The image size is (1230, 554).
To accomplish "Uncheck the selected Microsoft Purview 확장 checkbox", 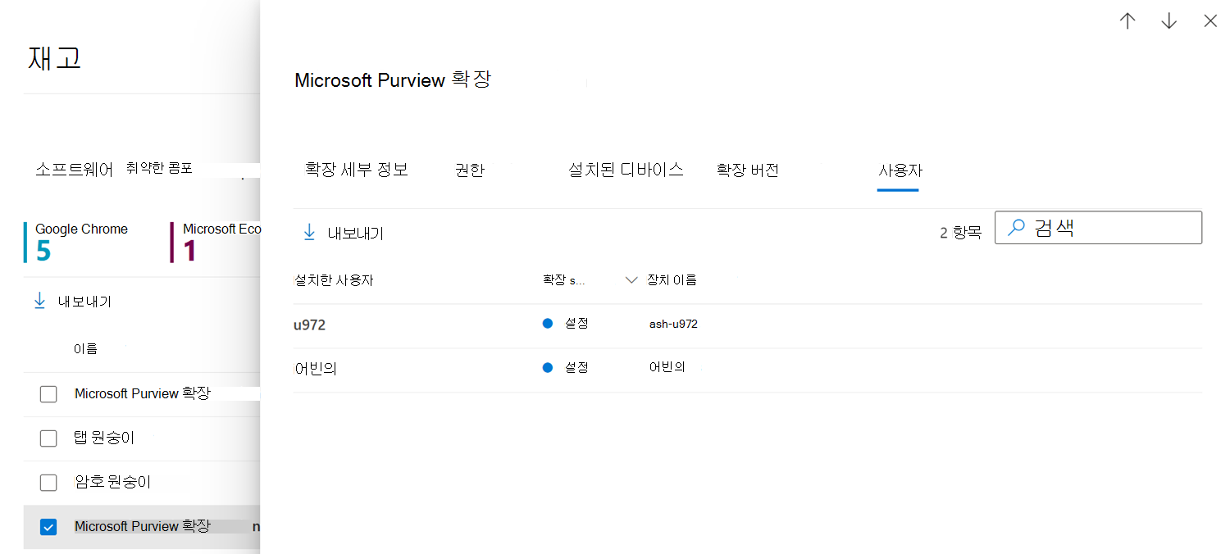I will 48,527.
